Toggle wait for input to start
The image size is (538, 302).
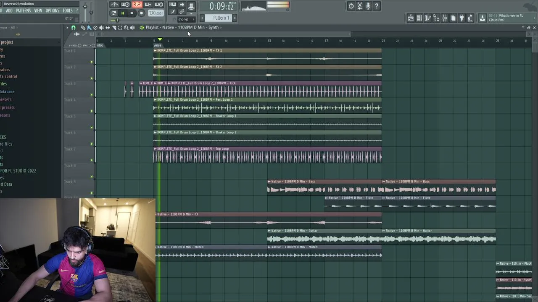(x=125, y=5)
